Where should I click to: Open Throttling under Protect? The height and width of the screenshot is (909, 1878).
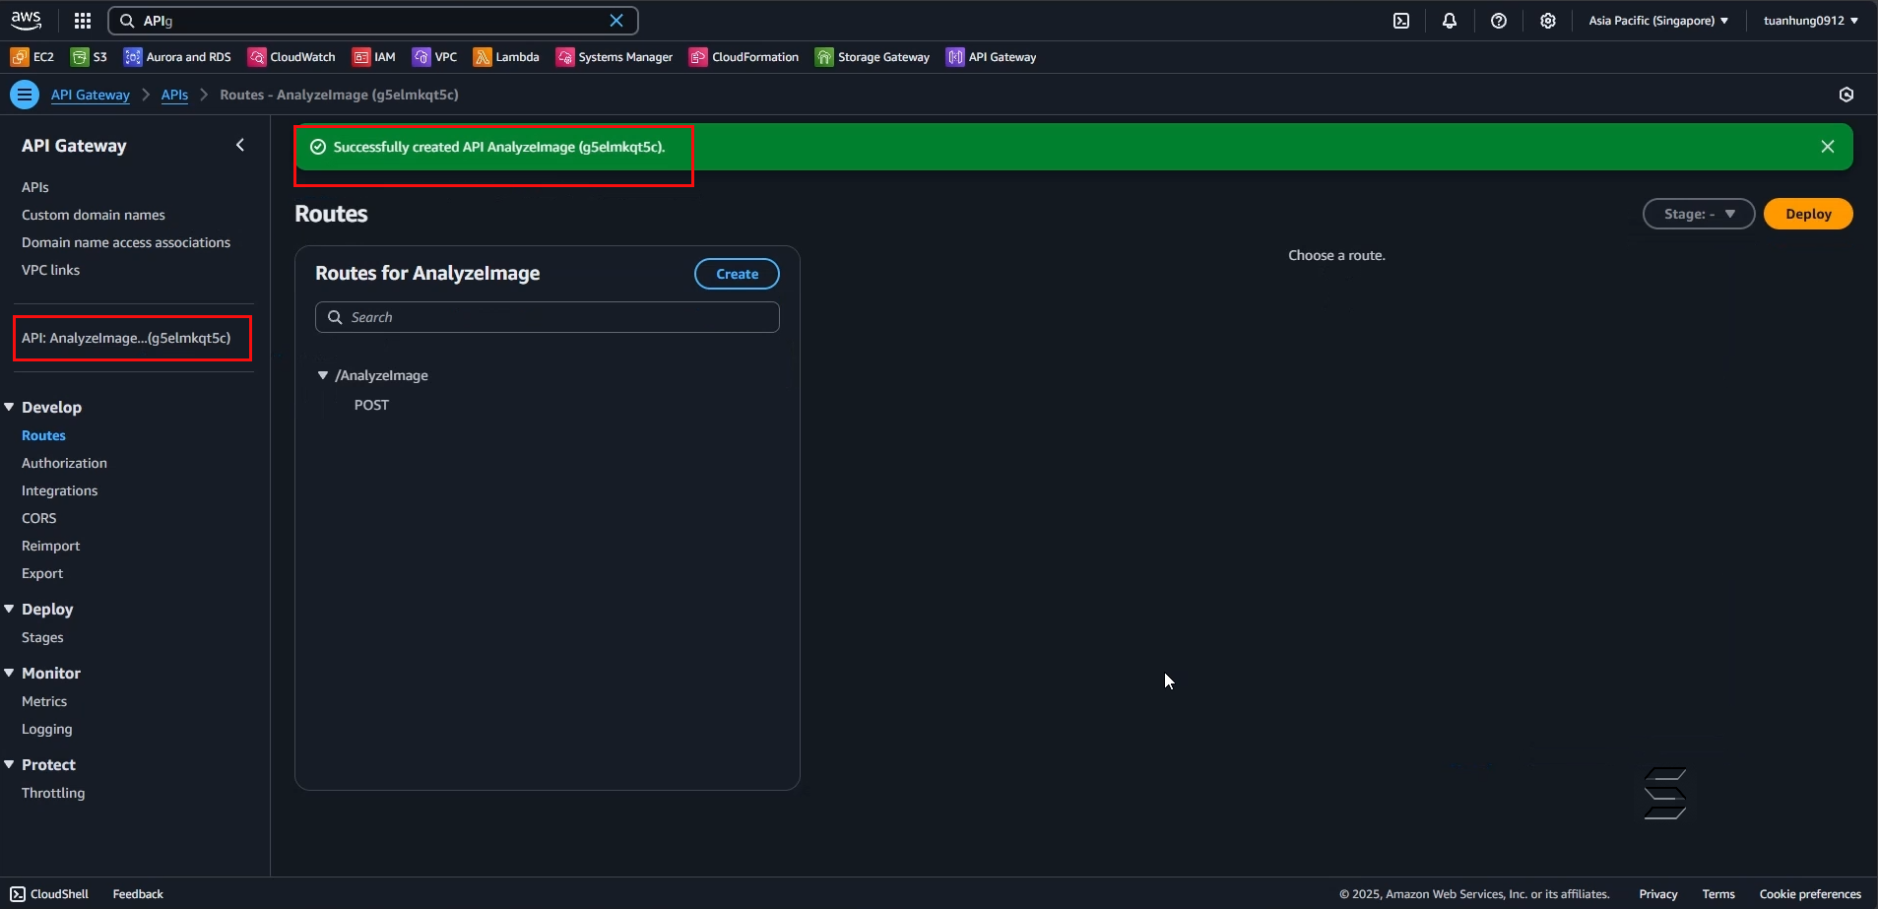coord(53,793)
